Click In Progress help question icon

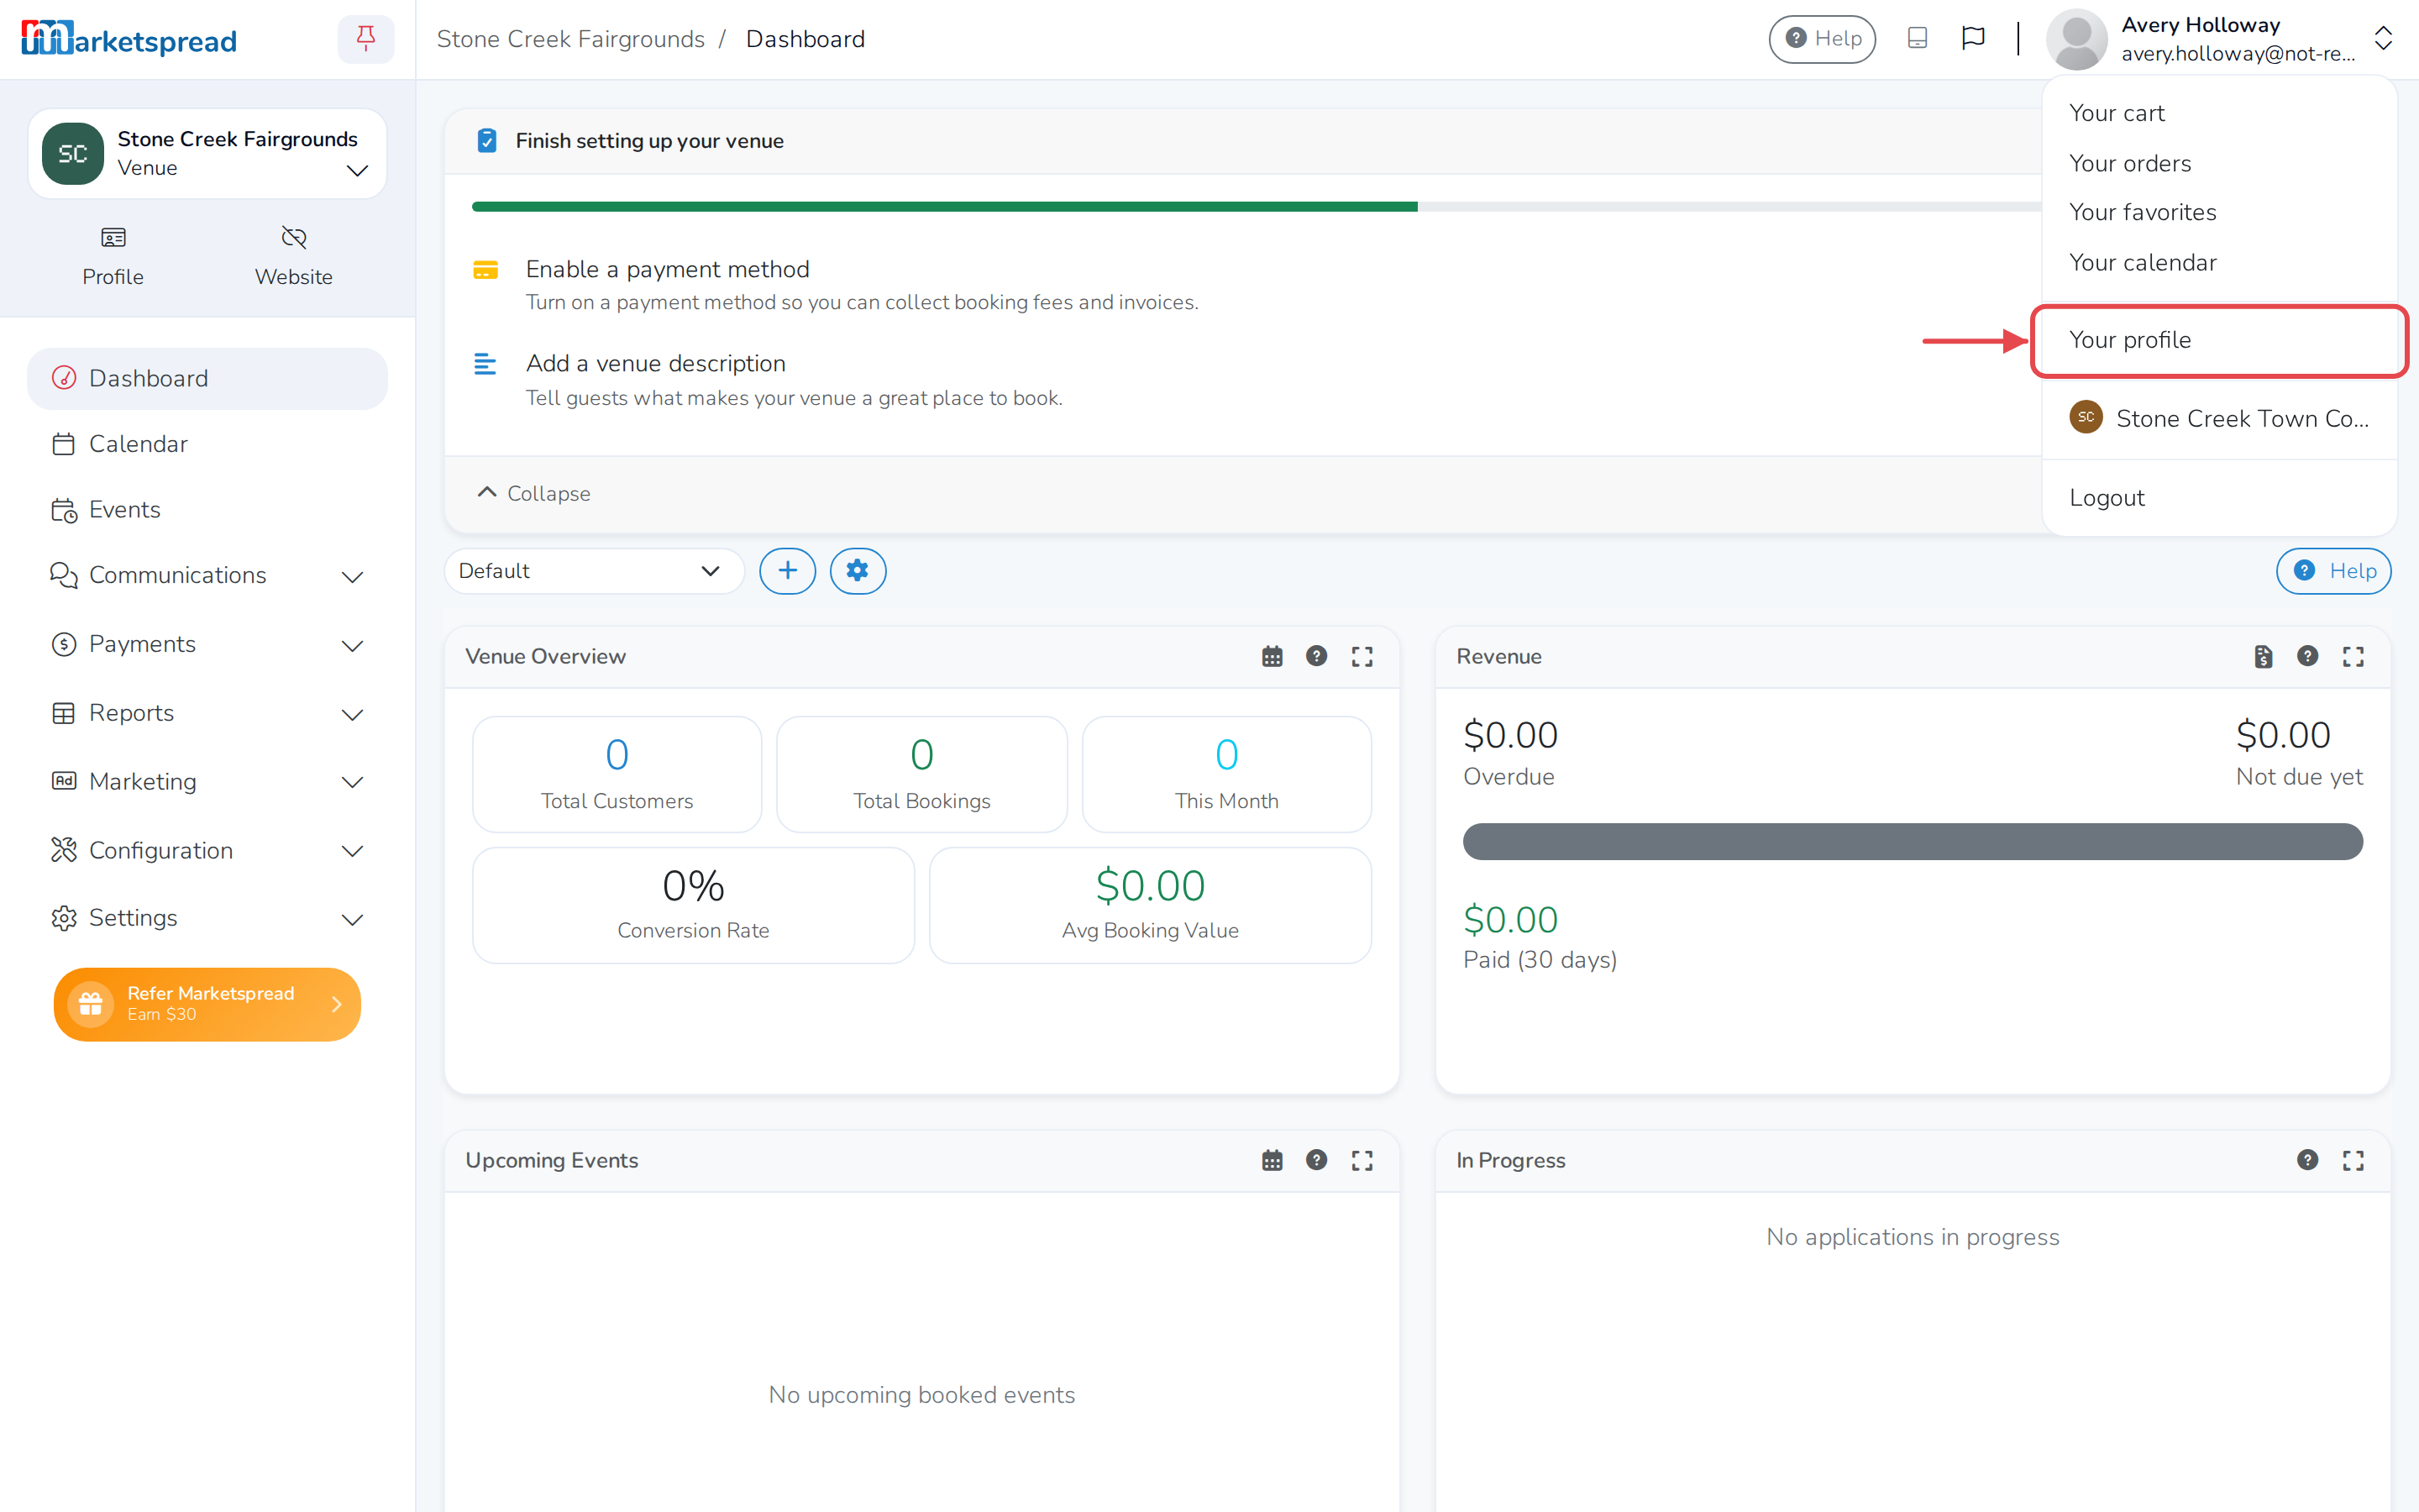point(2307,1160)
